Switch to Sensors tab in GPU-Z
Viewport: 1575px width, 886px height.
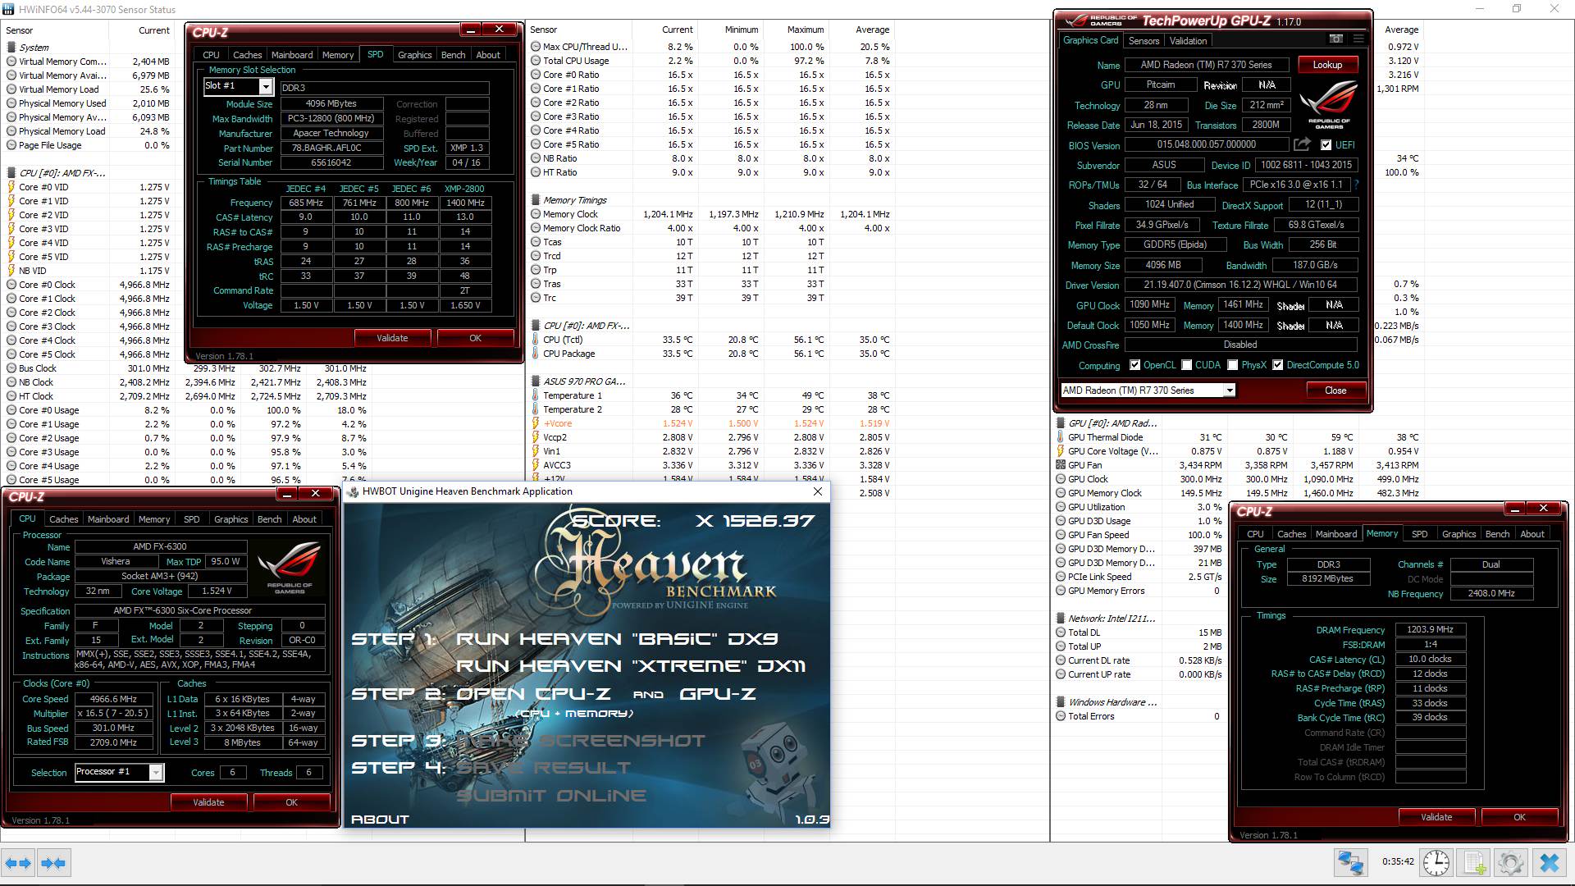[x=1144, y=40]
